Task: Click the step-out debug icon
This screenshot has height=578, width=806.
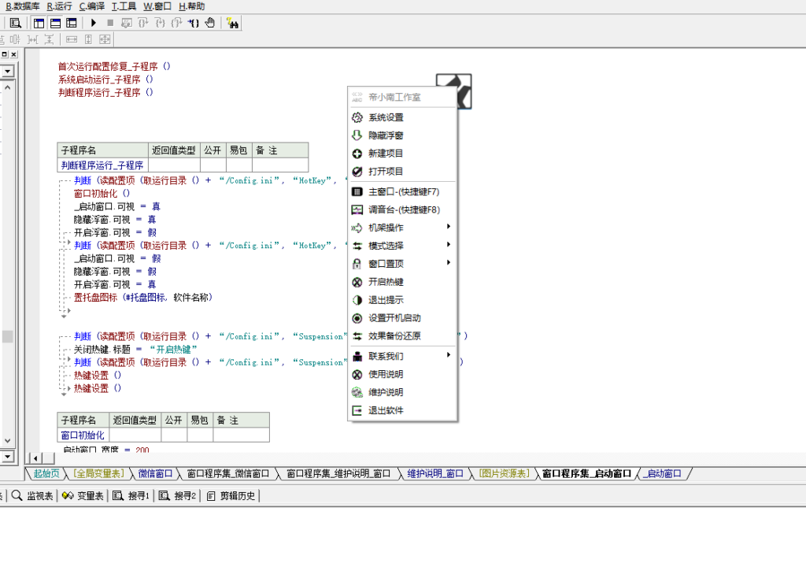Action: pyautogui.click(x=176, y=23)
